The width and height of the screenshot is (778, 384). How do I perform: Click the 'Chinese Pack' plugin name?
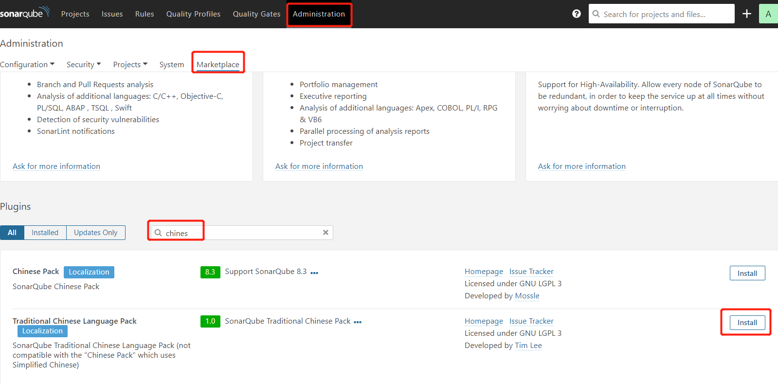tap(36, 272)
